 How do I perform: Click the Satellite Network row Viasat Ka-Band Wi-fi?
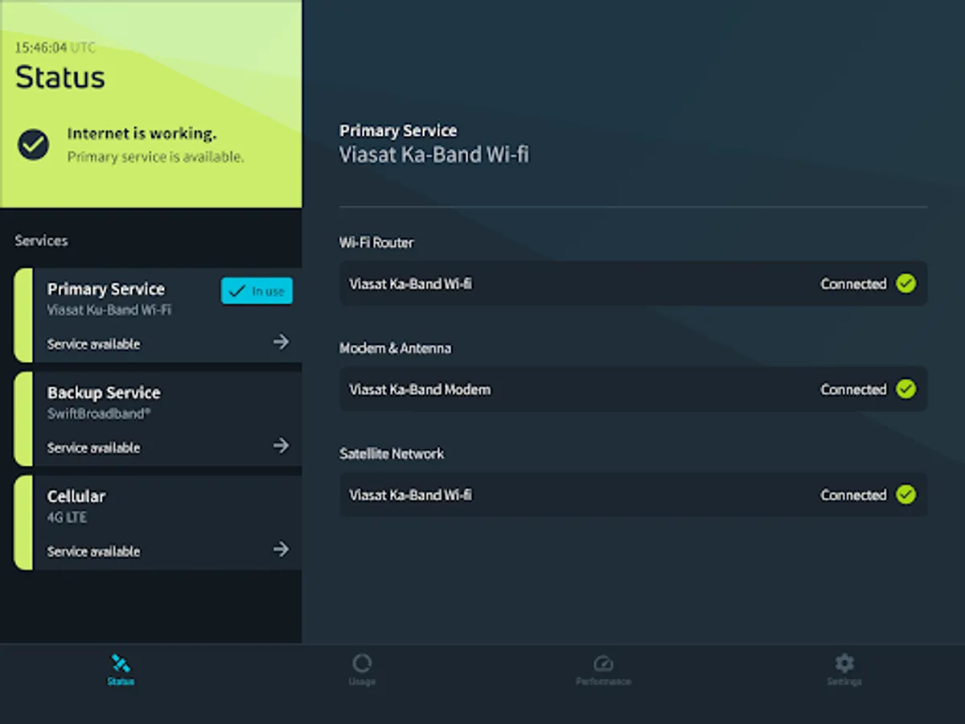click(x=634, y=495)
